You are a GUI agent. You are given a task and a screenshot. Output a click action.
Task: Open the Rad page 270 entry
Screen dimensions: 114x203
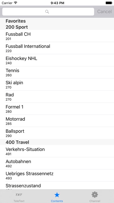(x=57, y=97)
